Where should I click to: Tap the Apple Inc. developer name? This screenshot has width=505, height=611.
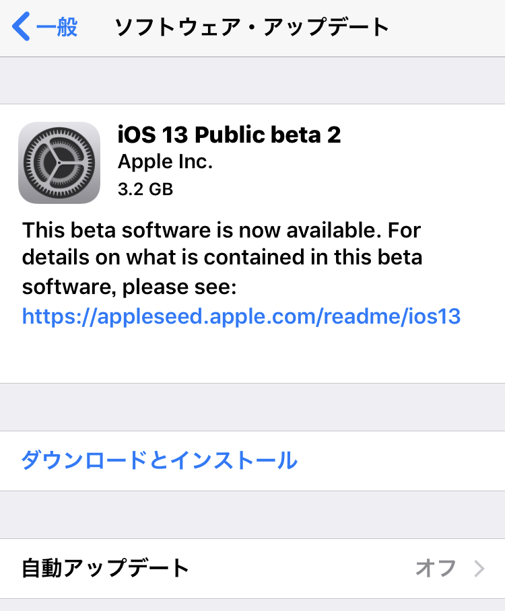click(165, 163)
